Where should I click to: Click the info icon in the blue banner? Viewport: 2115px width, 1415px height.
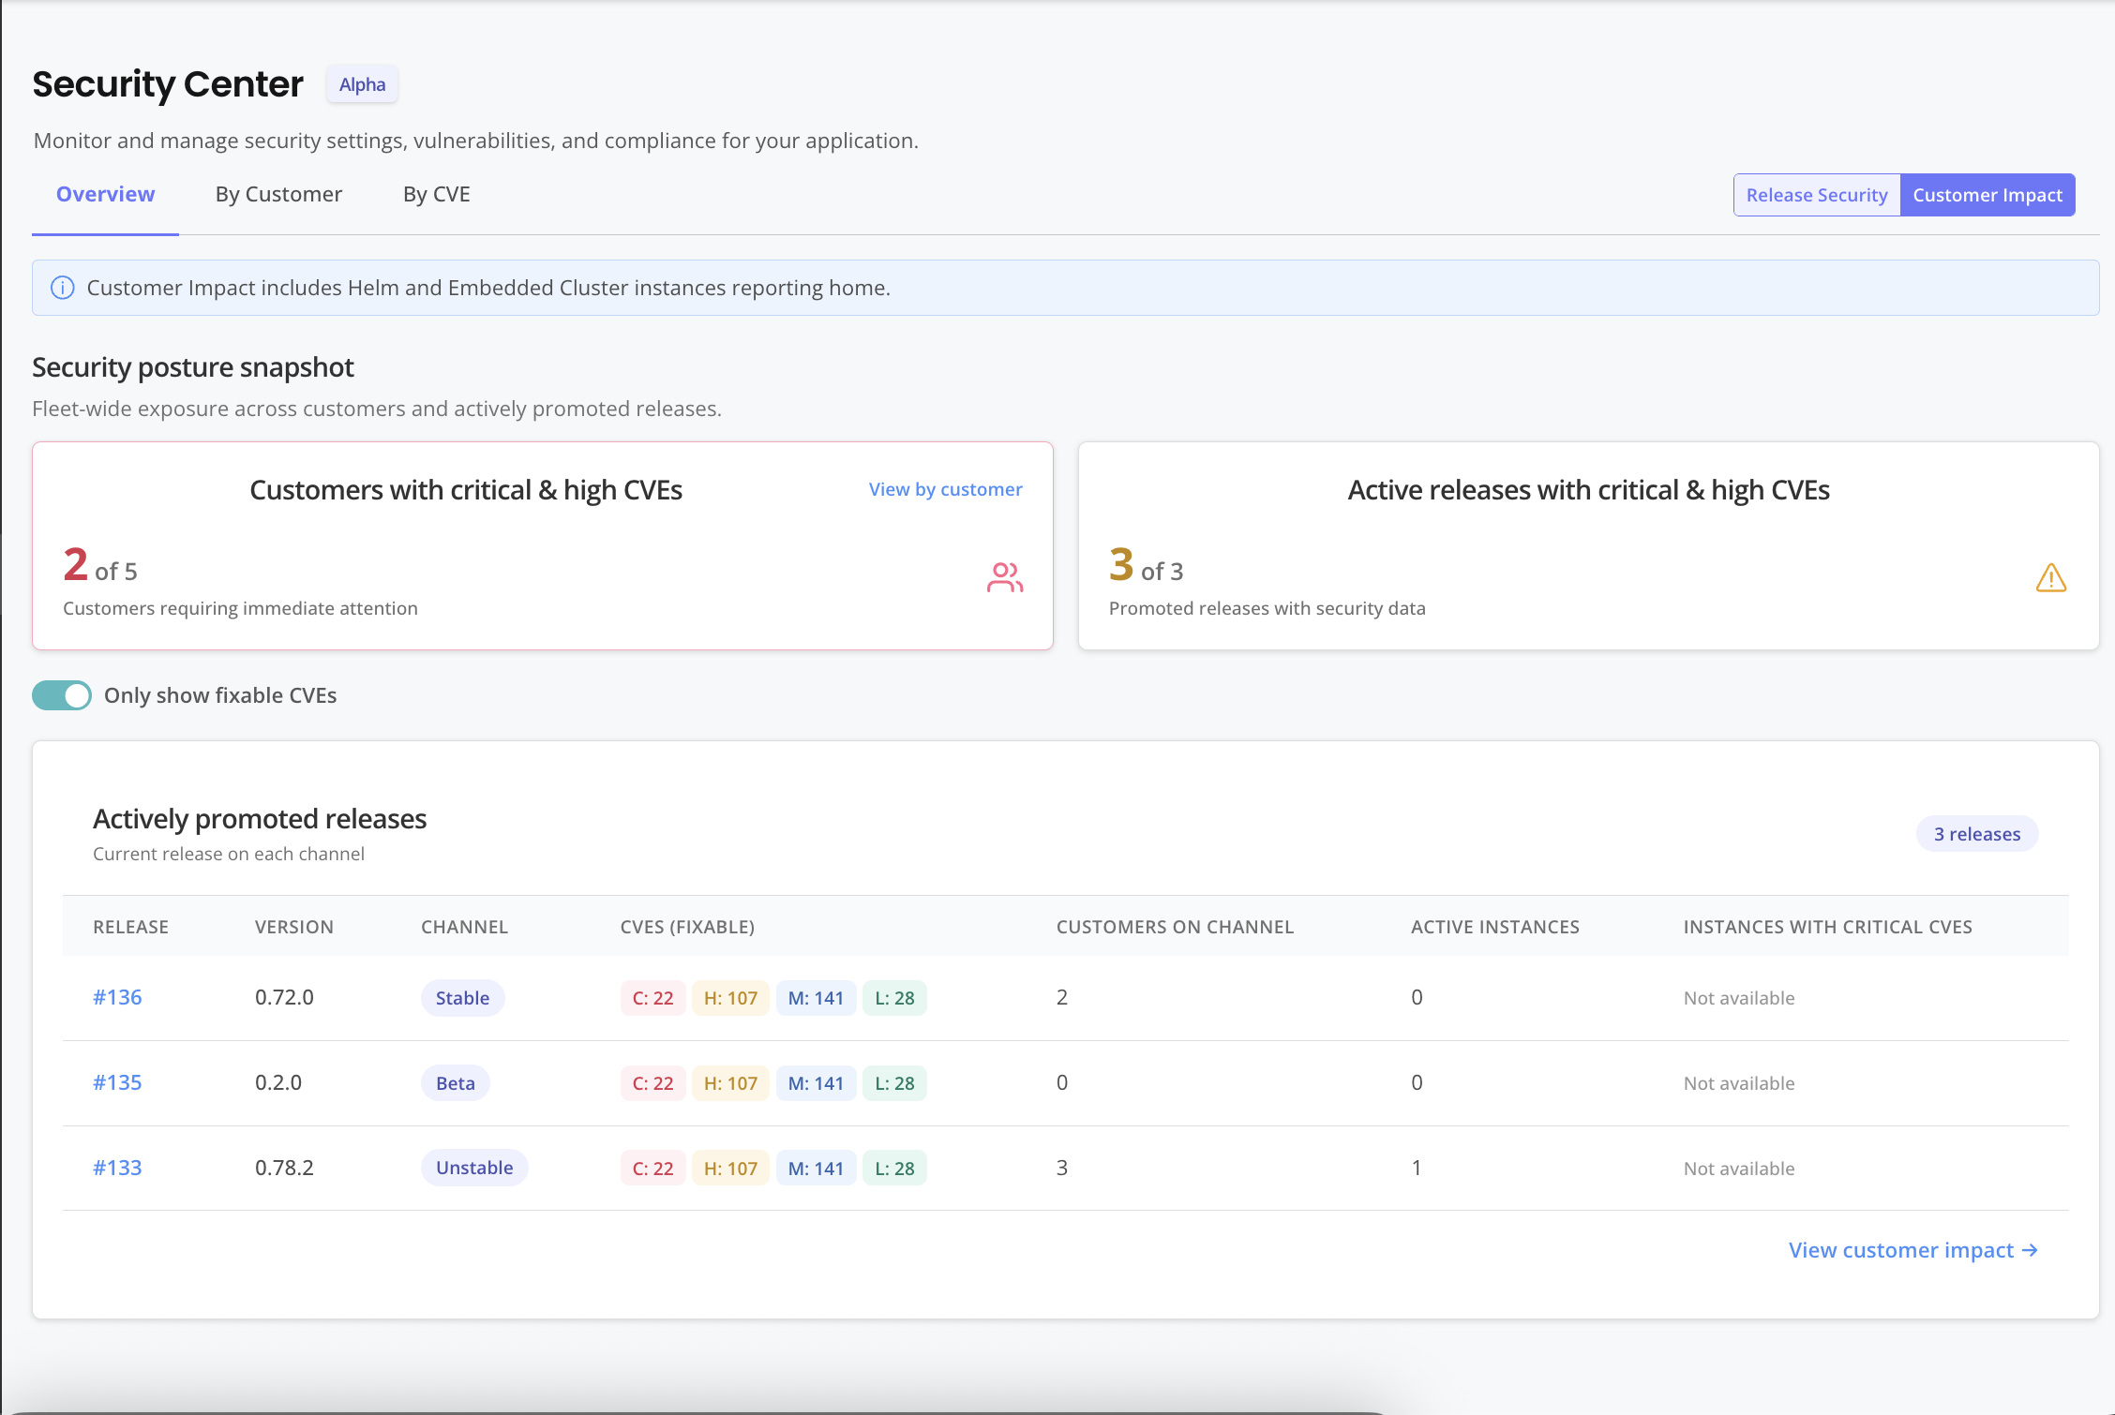62,288
